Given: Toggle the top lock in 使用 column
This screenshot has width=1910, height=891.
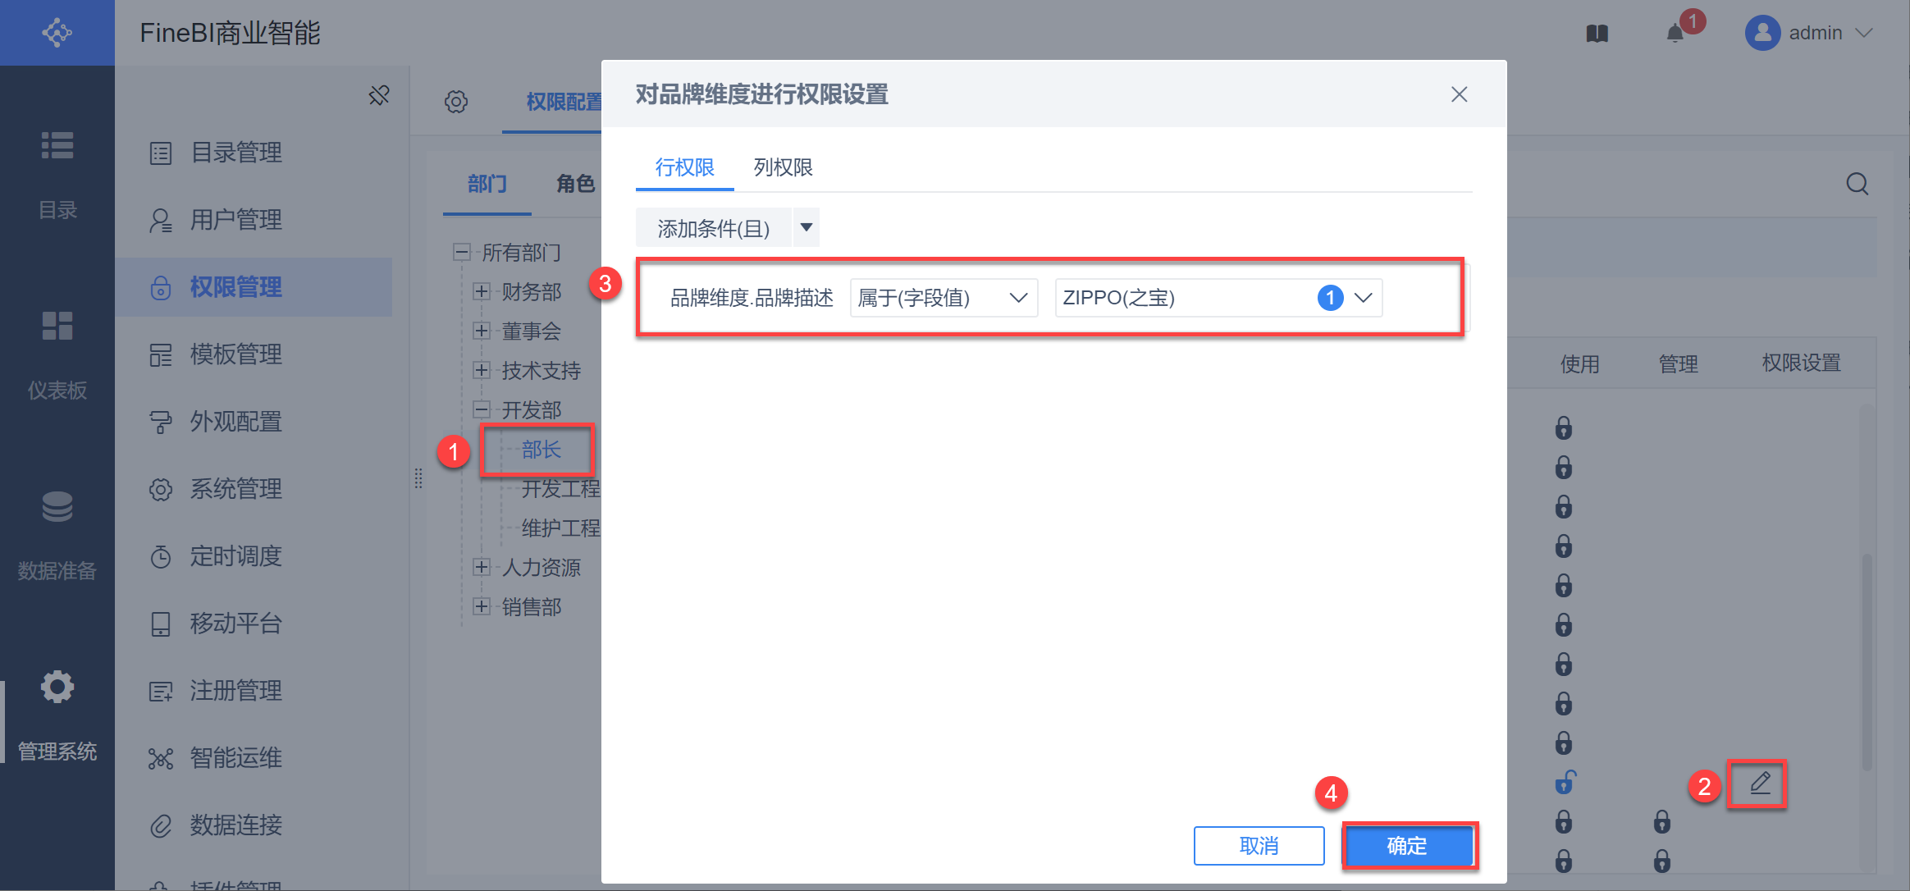Looking at the screenshot, I should (1564, 428).
